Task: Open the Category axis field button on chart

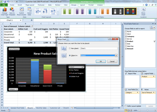Action: (13, 89)
